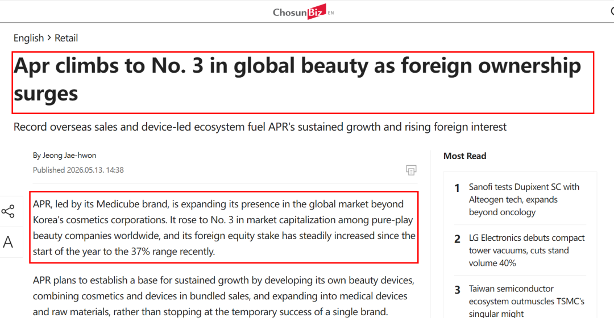The height and width of the screenshot is (318, 614).
Task: Click the rank number 2 in Most Read
Action: click(457, 239)
